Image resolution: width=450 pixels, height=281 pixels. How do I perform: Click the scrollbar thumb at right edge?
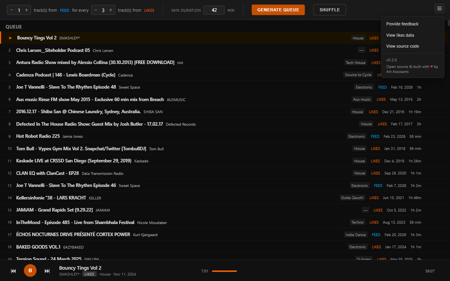click(x=449, y=23)
